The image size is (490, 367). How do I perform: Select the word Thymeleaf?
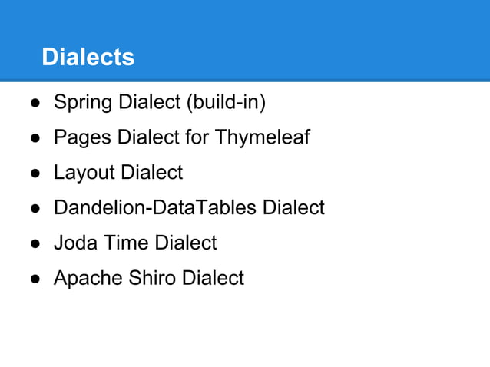click(262, 137)
